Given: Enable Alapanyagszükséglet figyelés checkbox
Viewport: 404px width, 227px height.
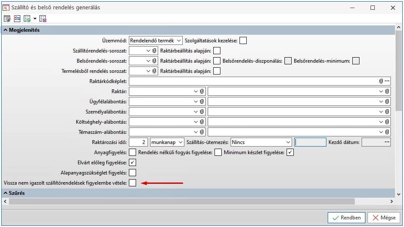Looking at the screenshot, I should 132,173.
